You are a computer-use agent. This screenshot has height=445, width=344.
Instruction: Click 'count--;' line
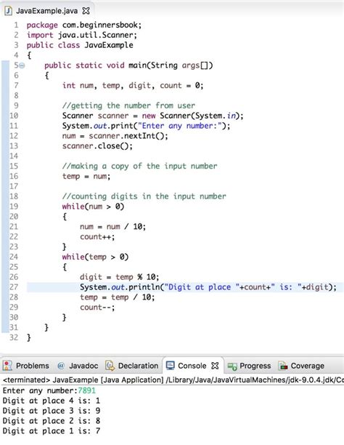pos(97,308)
